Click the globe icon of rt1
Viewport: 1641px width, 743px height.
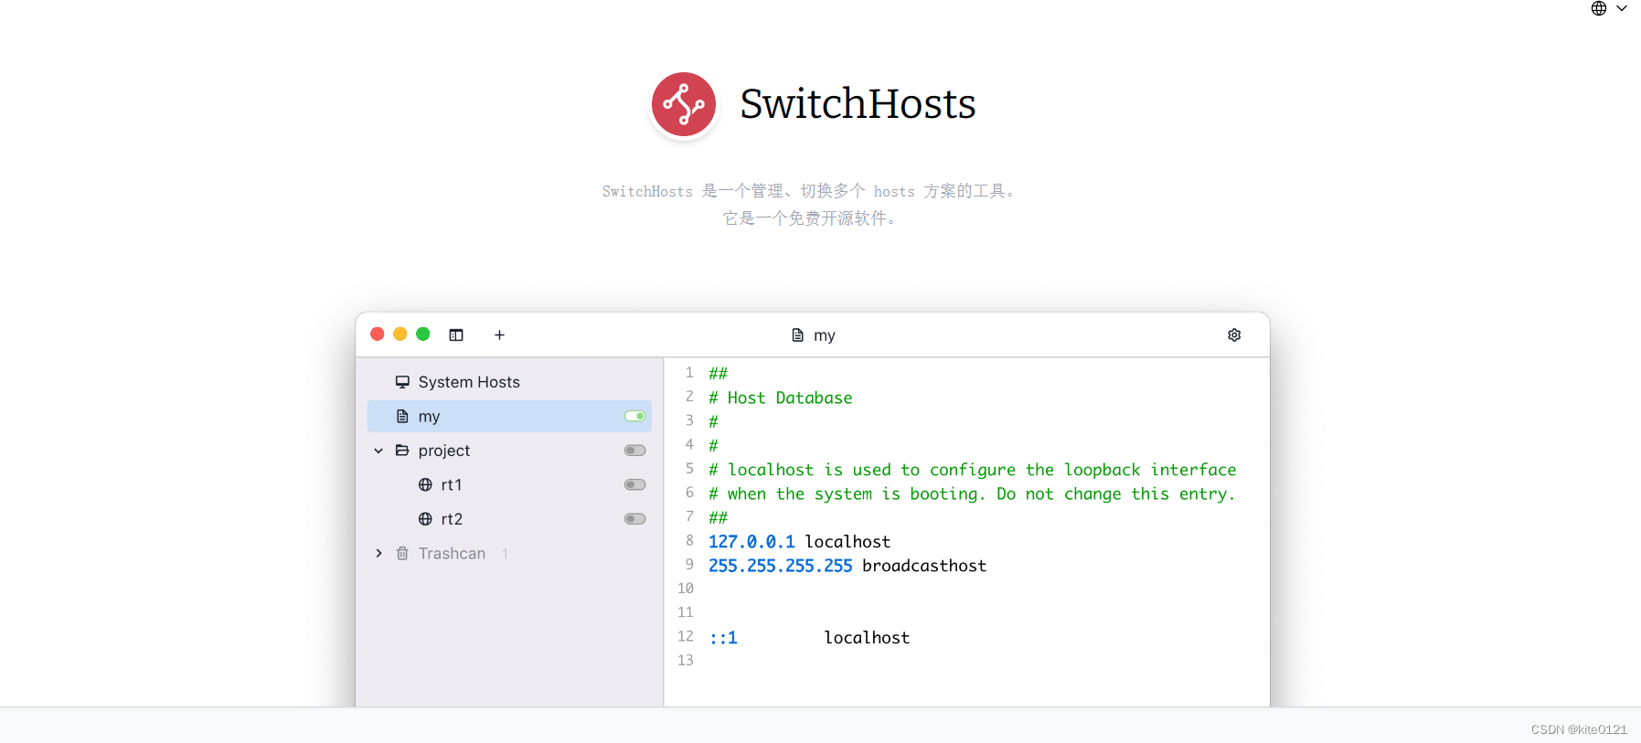tap(425, 485)
